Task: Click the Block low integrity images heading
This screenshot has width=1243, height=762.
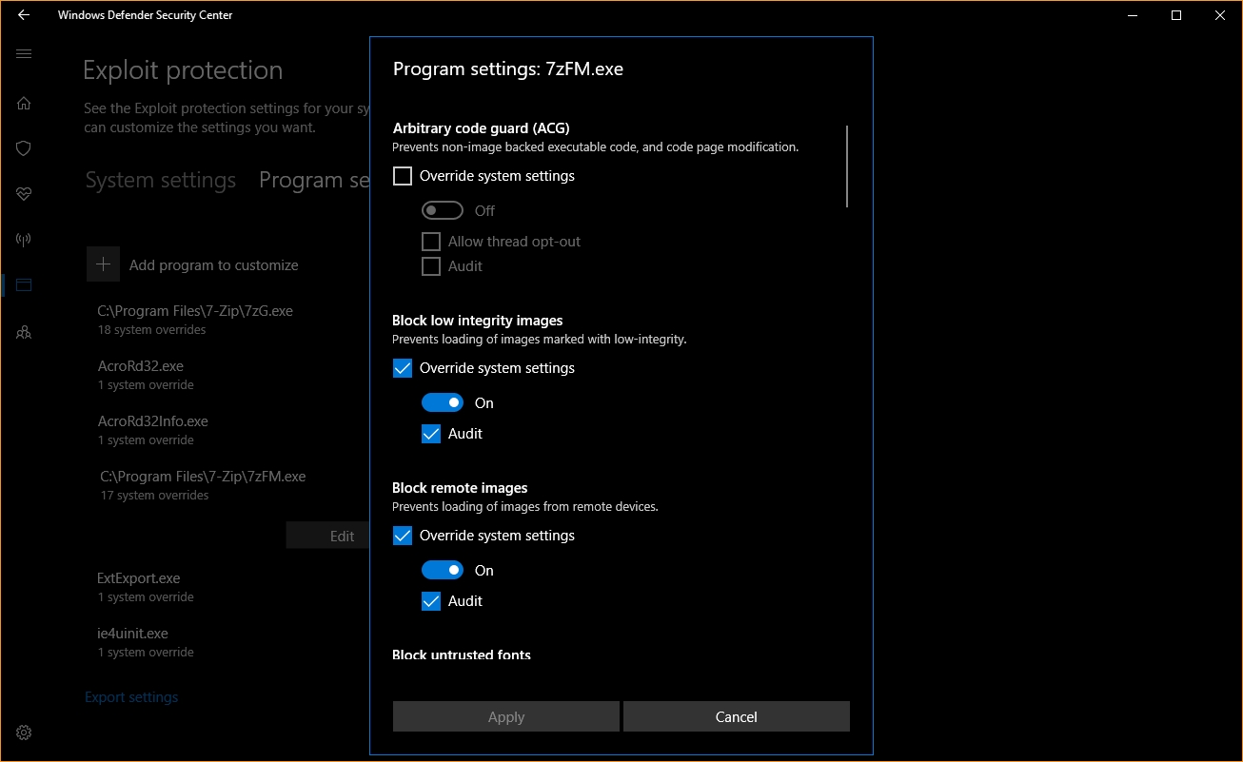Action: point(478,321)
